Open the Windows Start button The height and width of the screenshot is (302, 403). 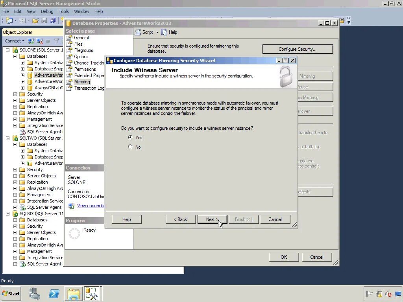coord(11,293)
